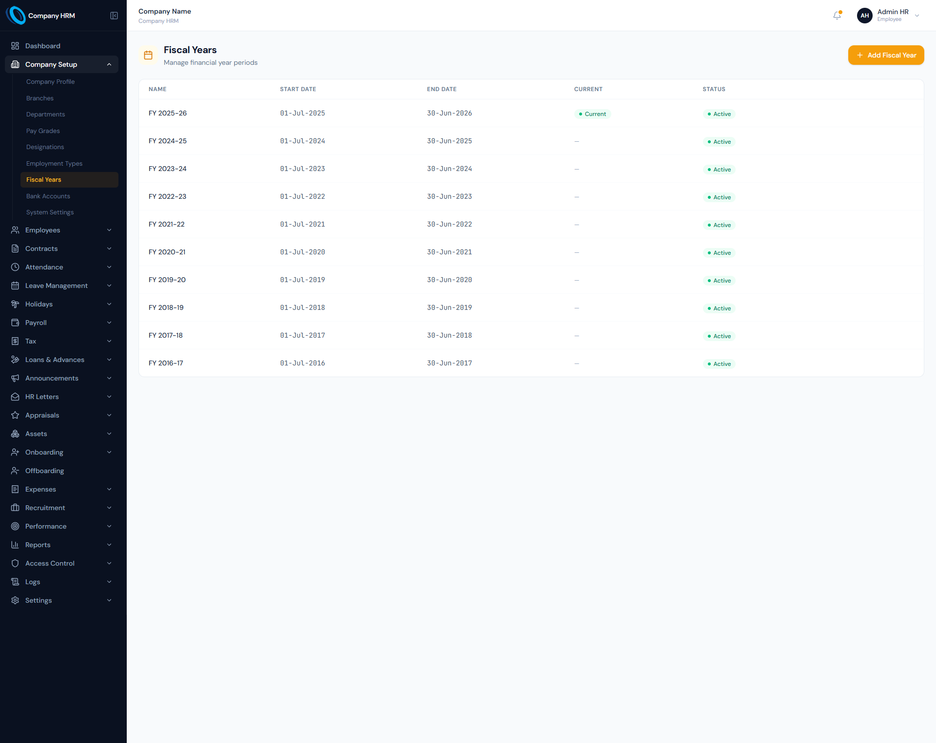The height and width of the screenshot is (743, 936).
Task: Collapse the Company Setup section chevron
Action: tap(109, 64)
